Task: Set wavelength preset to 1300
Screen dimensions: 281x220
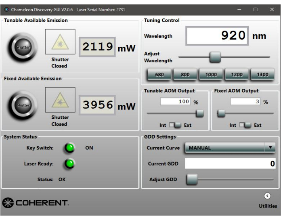Action: click(262, 74)
